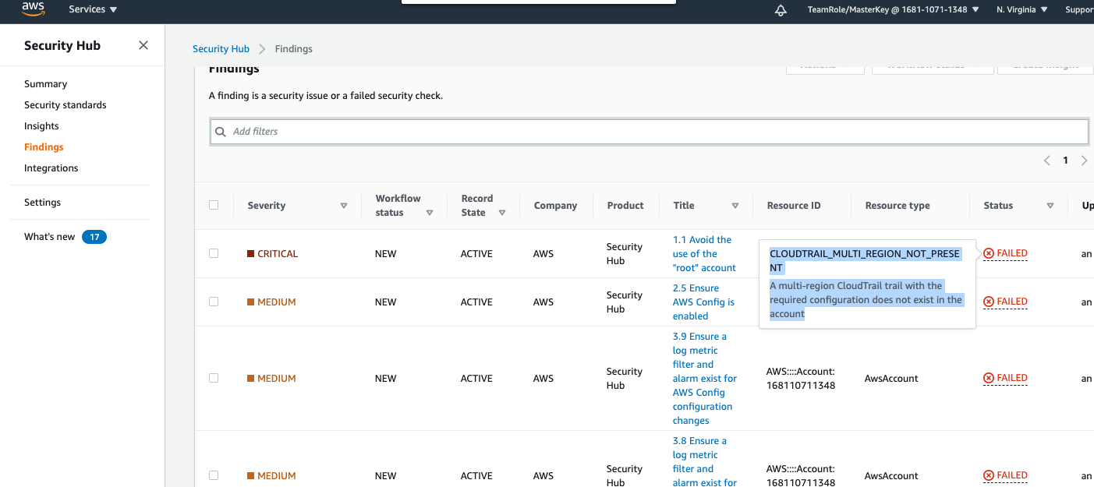This screenshot has height=487, width=1094.
Task: Toggle the select-all findings checkbox
Action: [x=214, y=206]
